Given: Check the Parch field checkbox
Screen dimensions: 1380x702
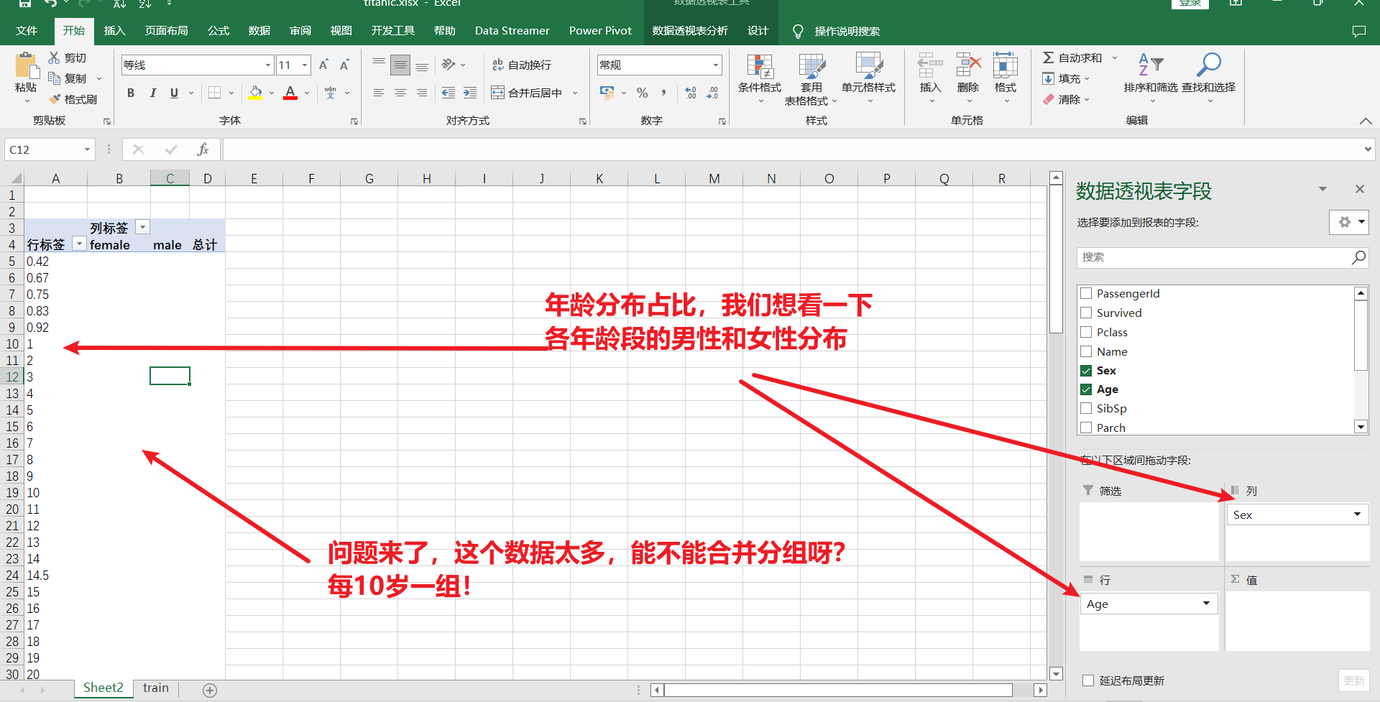Looking at the screenshot, I should coord(1086,428).
